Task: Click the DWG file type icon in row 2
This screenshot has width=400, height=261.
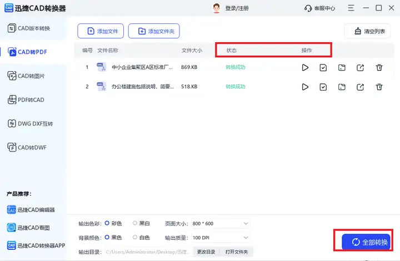Action: pos(101,87)
